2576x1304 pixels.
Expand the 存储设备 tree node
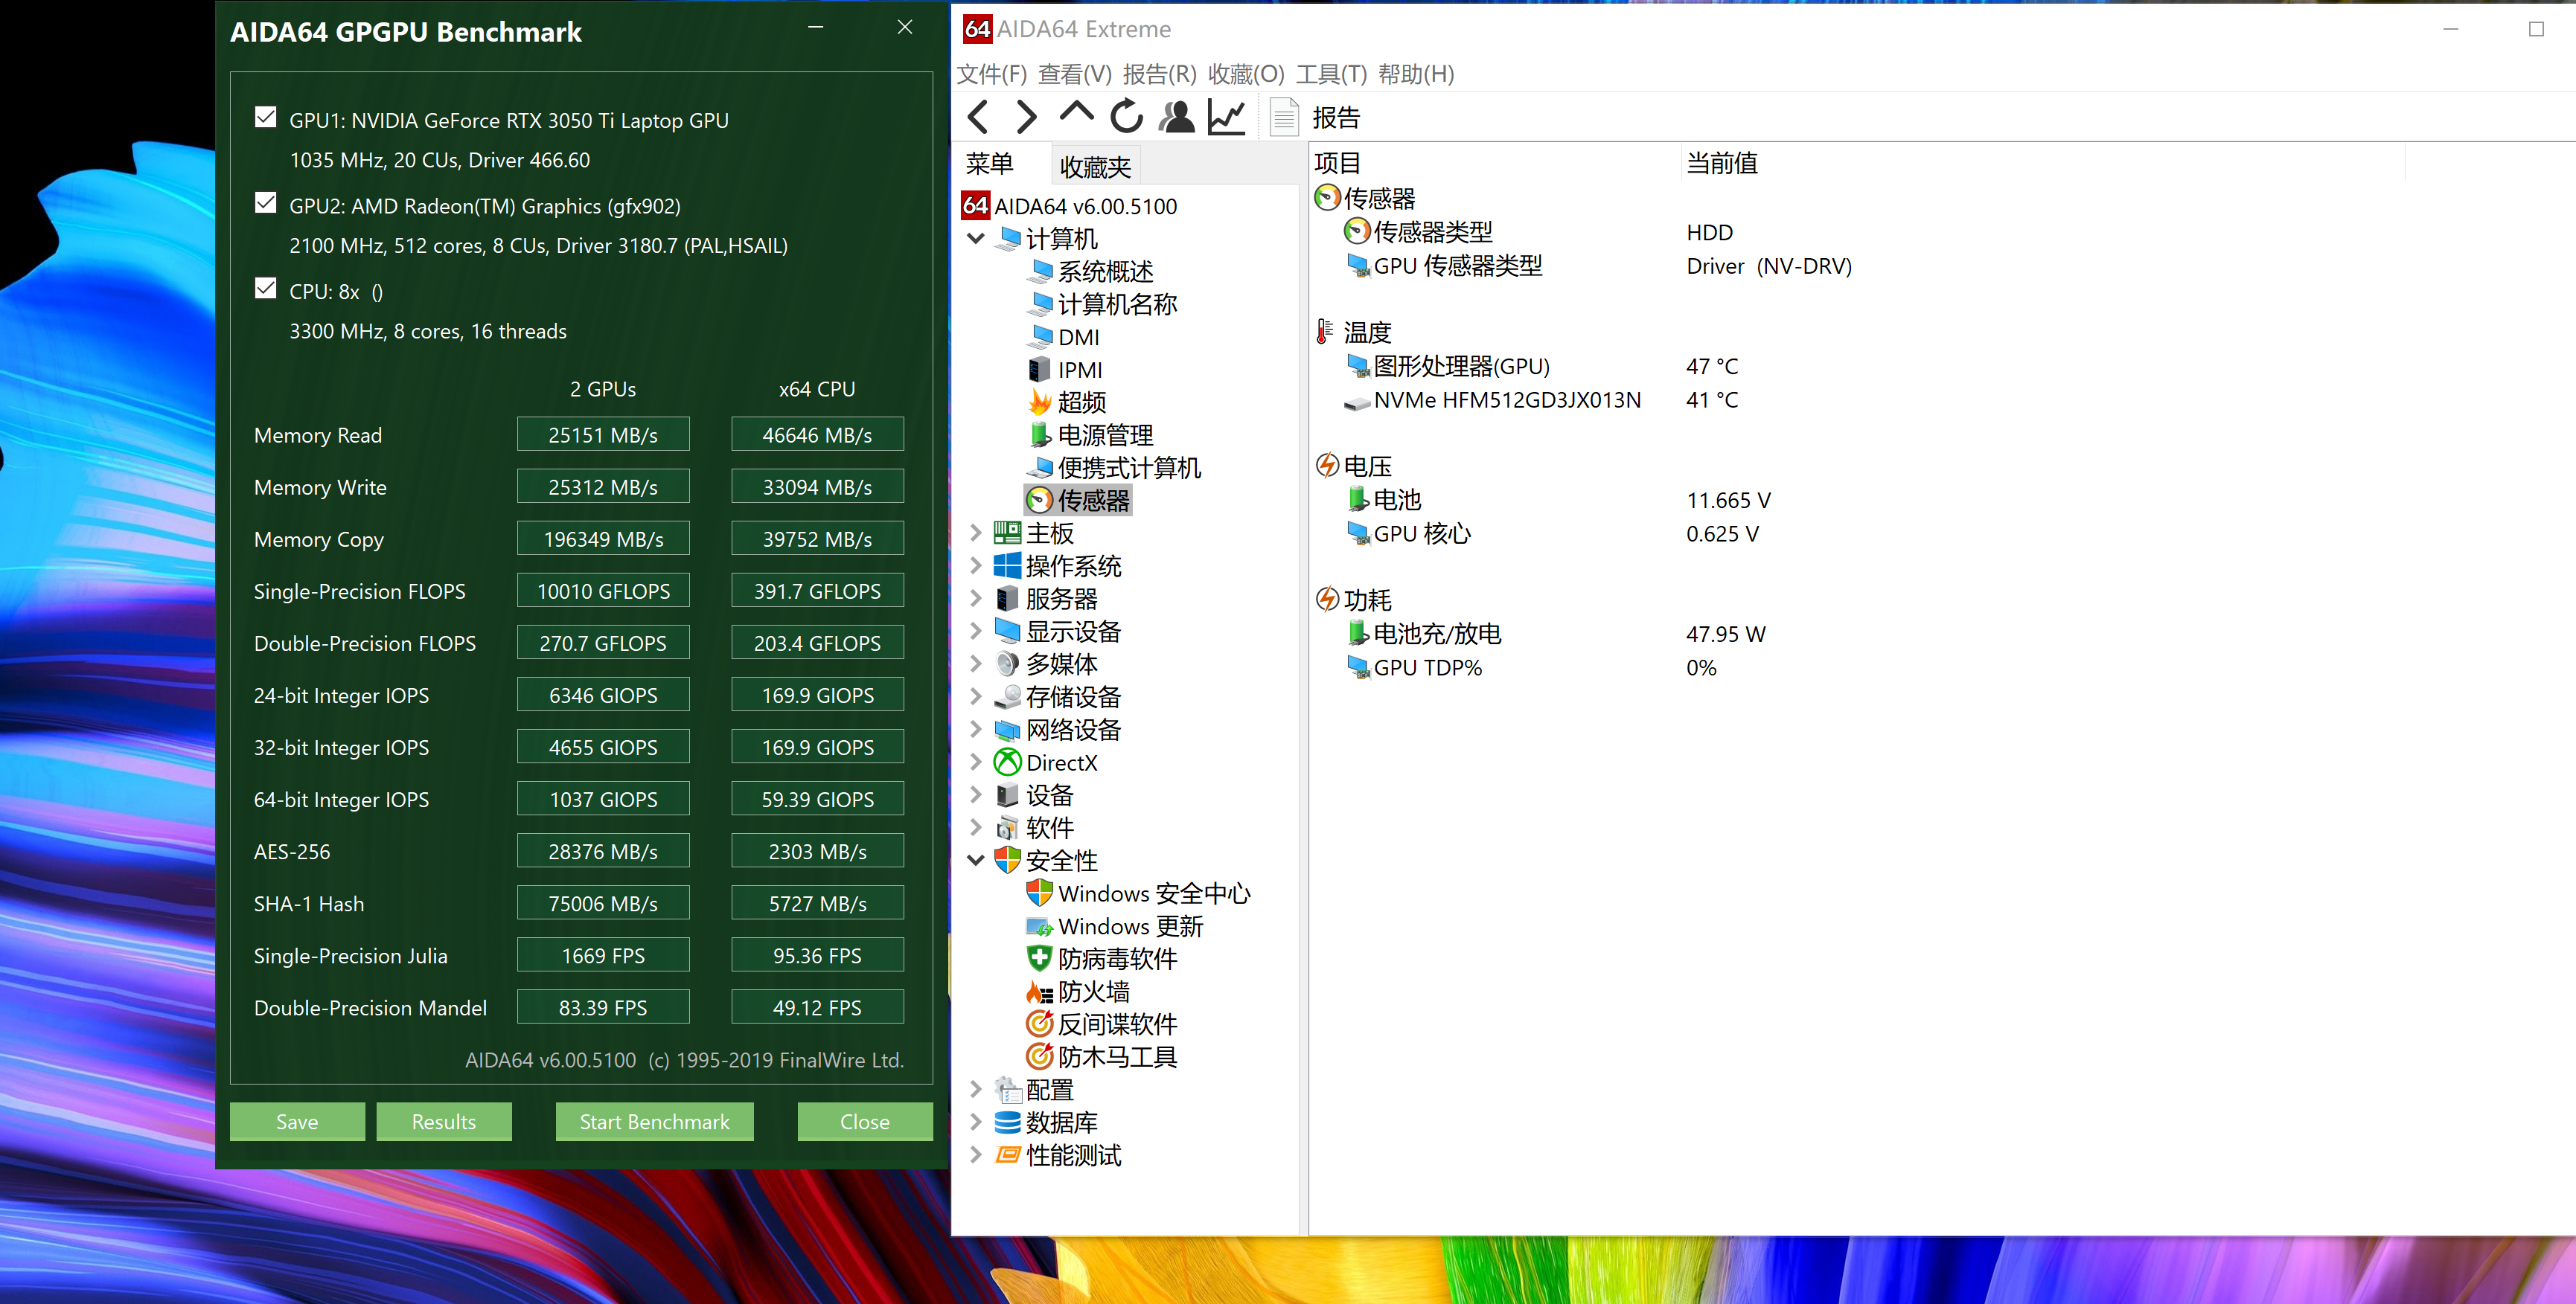click(976, 698)
